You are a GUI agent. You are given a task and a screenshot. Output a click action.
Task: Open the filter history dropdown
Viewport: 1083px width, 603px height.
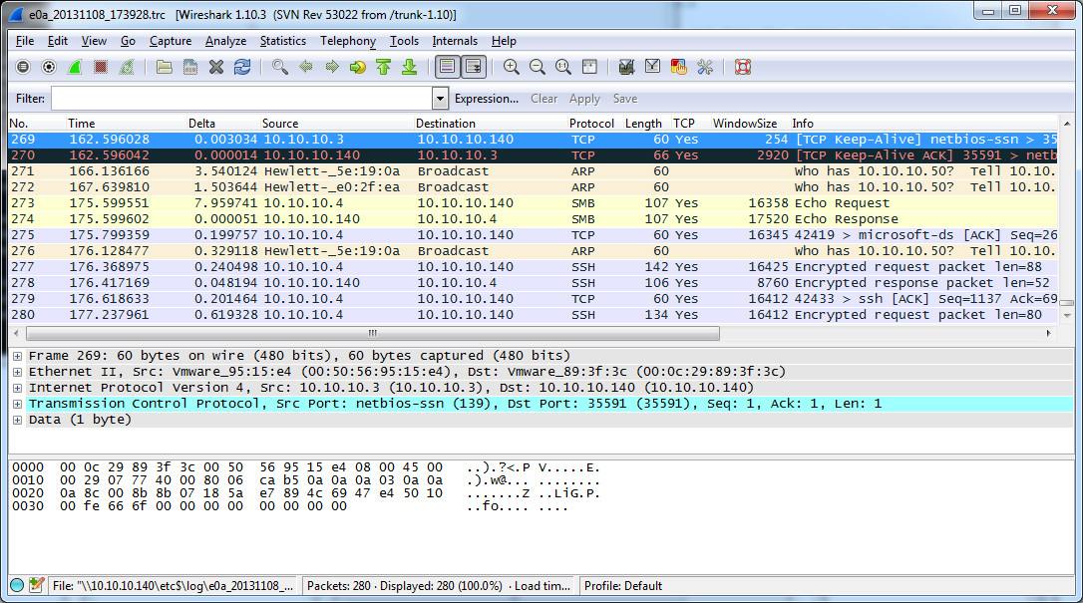440,99
